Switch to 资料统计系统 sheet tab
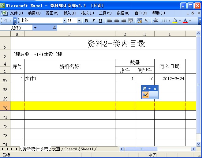Image resolution: width=202 pixels, height=158 pixels. (35, 149)
